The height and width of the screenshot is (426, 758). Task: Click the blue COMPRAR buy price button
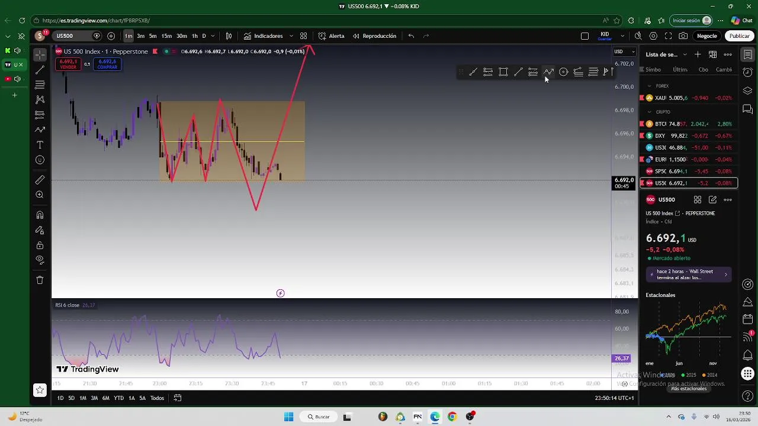107,64
